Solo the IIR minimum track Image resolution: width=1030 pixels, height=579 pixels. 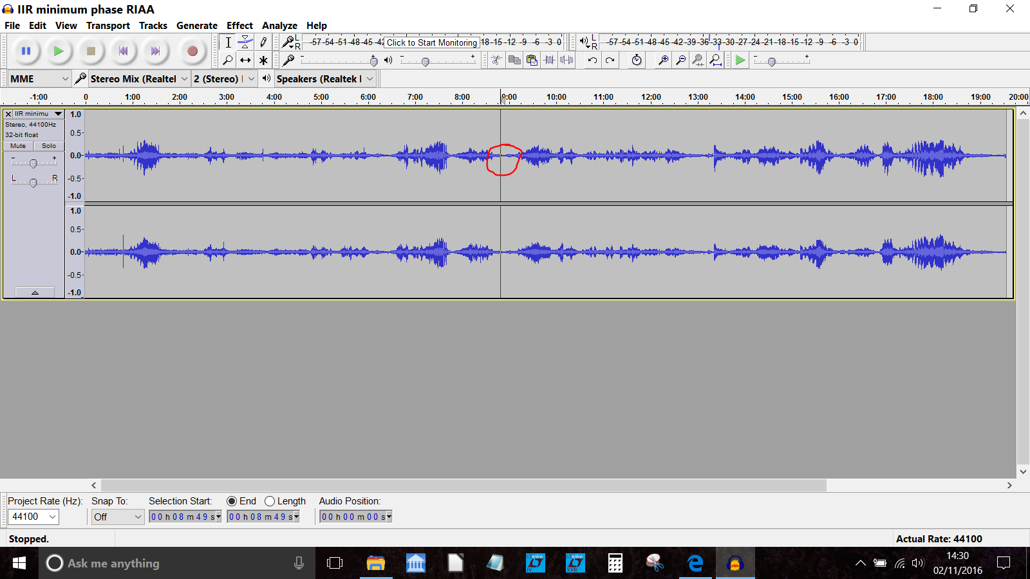click(49, 146)
